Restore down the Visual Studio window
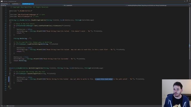 click(187, 1)
